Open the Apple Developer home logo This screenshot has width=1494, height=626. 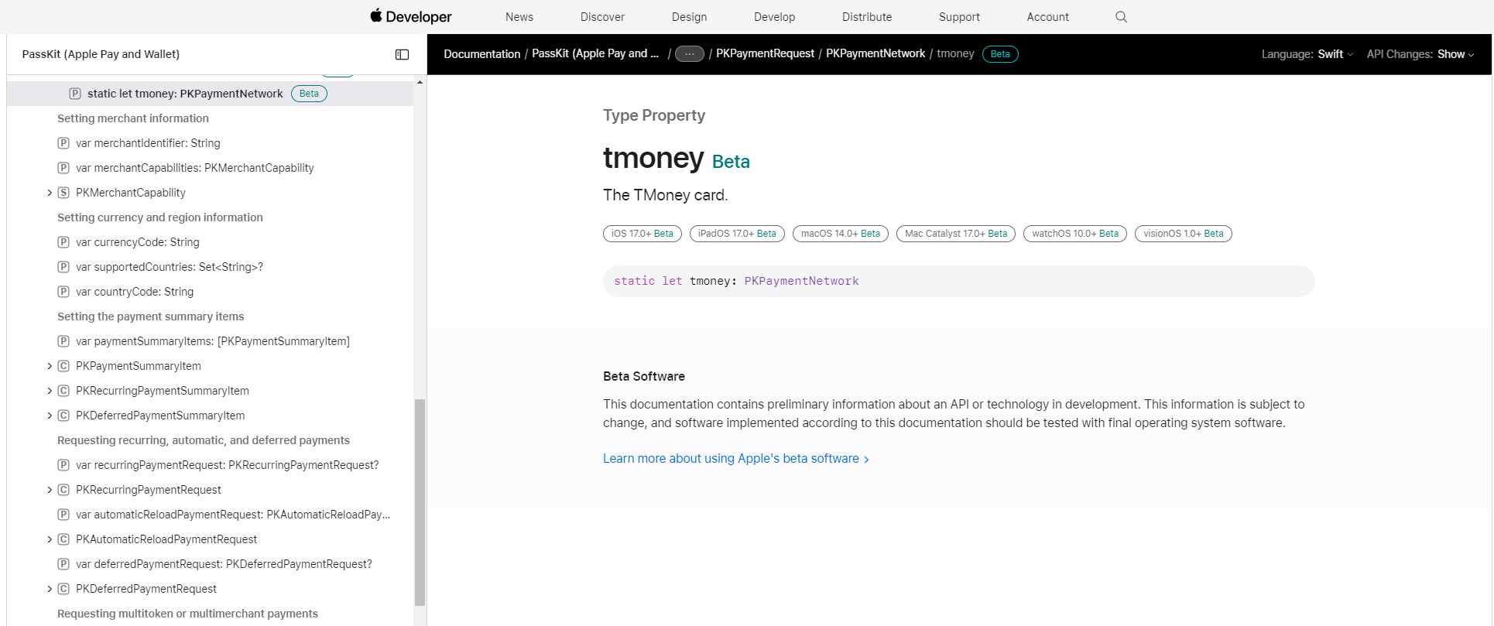(410, 16)
